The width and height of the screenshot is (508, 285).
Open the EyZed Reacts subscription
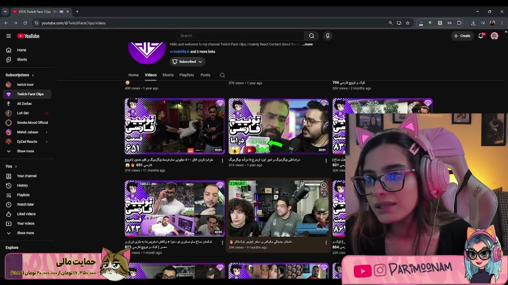27,142
